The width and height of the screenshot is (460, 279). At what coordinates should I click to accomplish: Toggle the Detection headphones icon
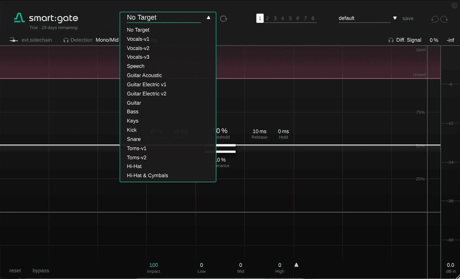66,40
